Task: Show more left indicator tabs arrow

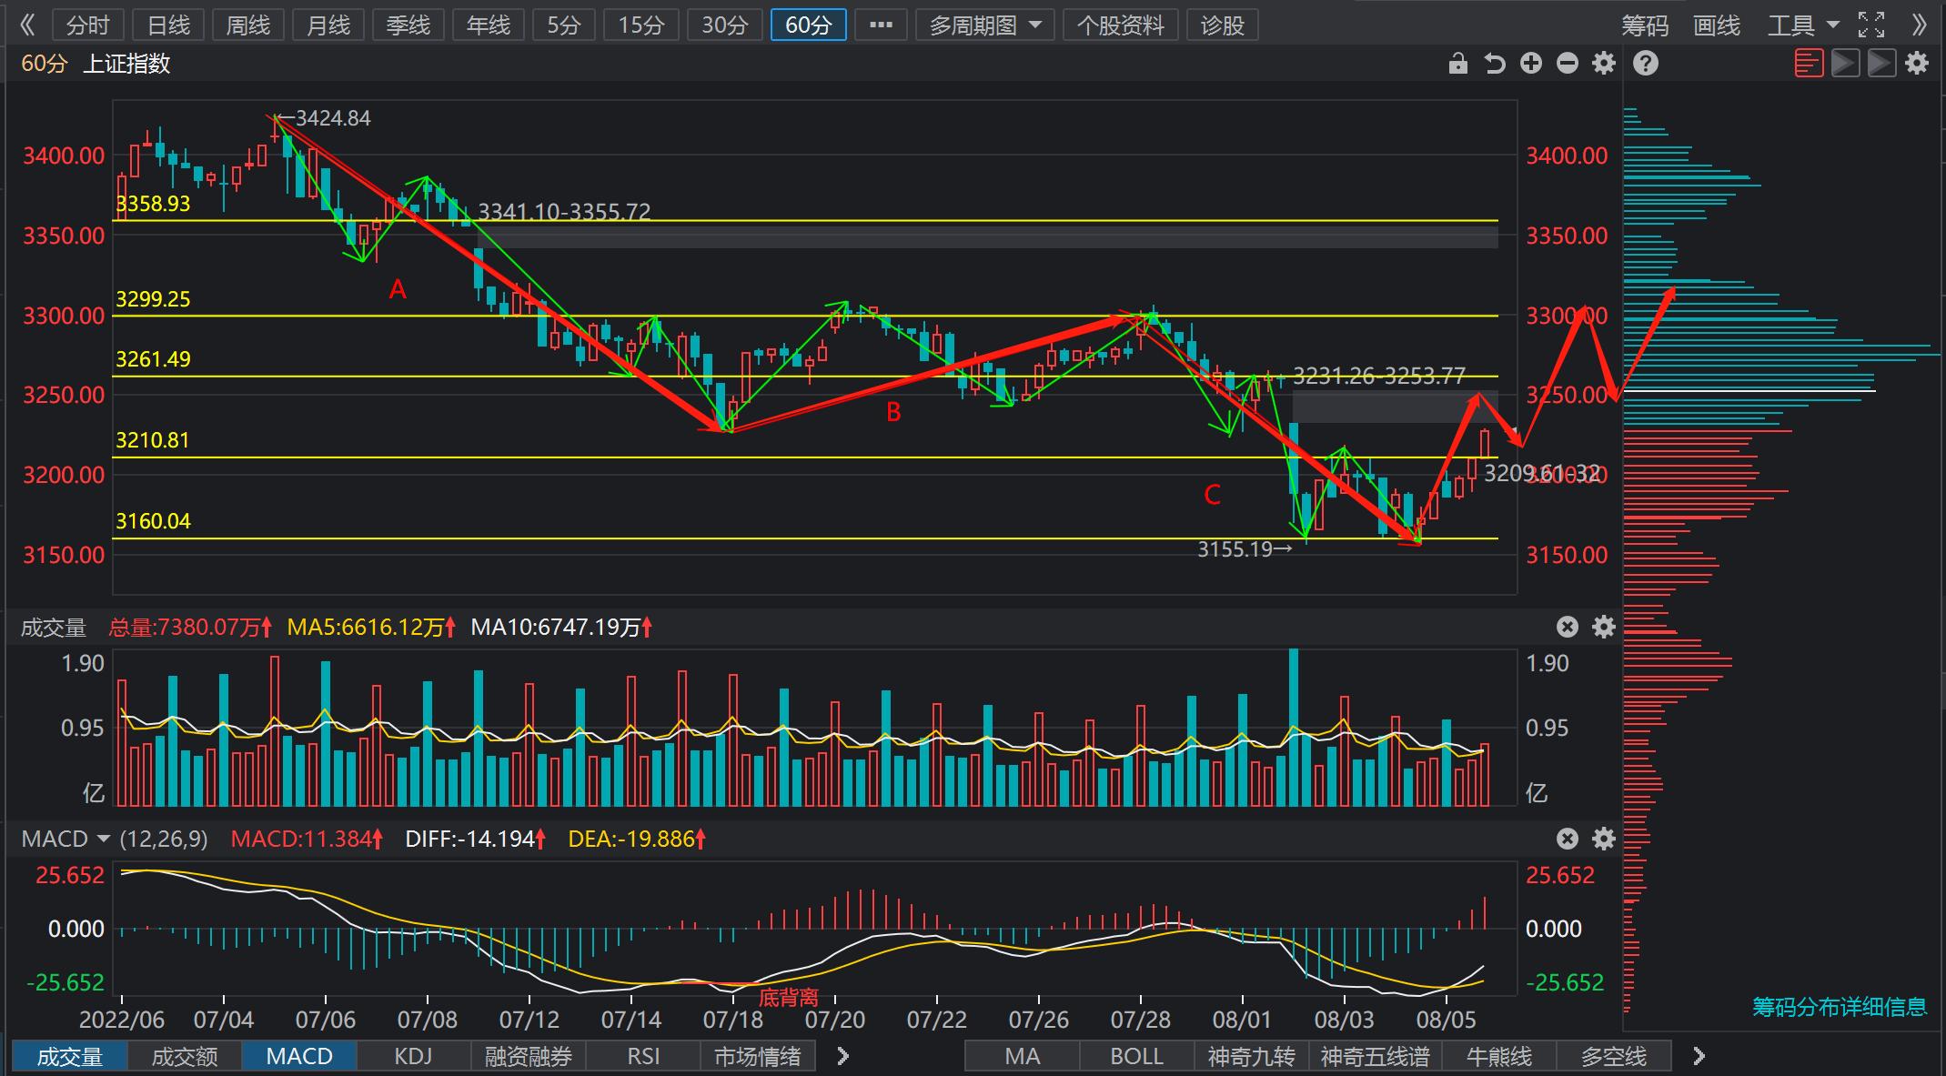Action: [x=843, y=1056]
